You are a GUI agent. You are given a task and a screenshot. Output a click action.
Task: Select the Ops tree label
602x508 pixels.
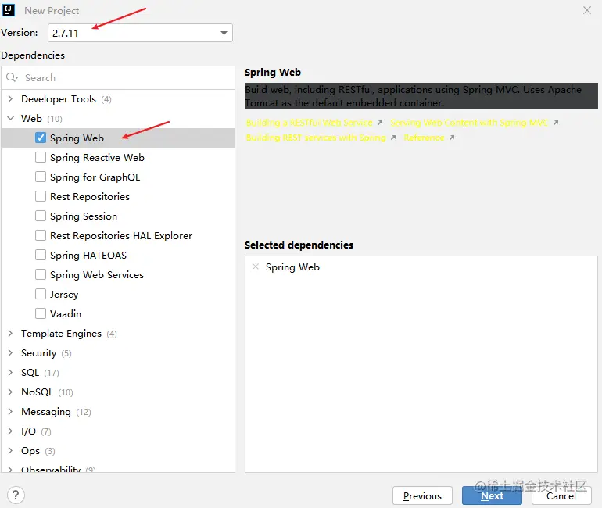[x=30, y=451]
